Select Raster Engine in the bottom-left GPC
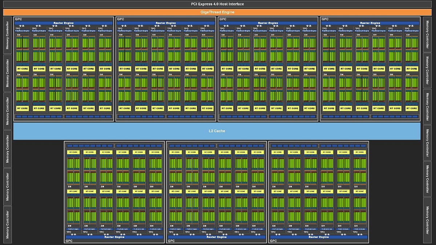Screen dimensions: 436x245 coord(114,237)
